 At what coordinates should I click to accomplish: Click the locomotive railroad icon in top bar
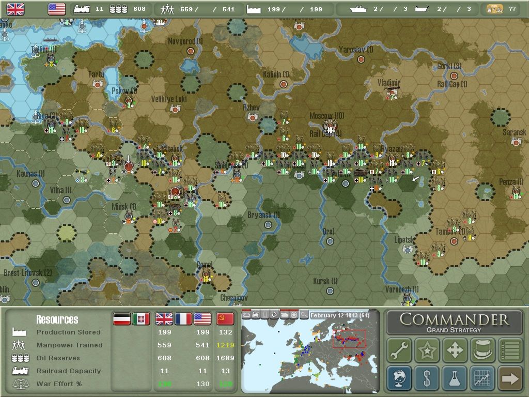(x=82, y=9)
